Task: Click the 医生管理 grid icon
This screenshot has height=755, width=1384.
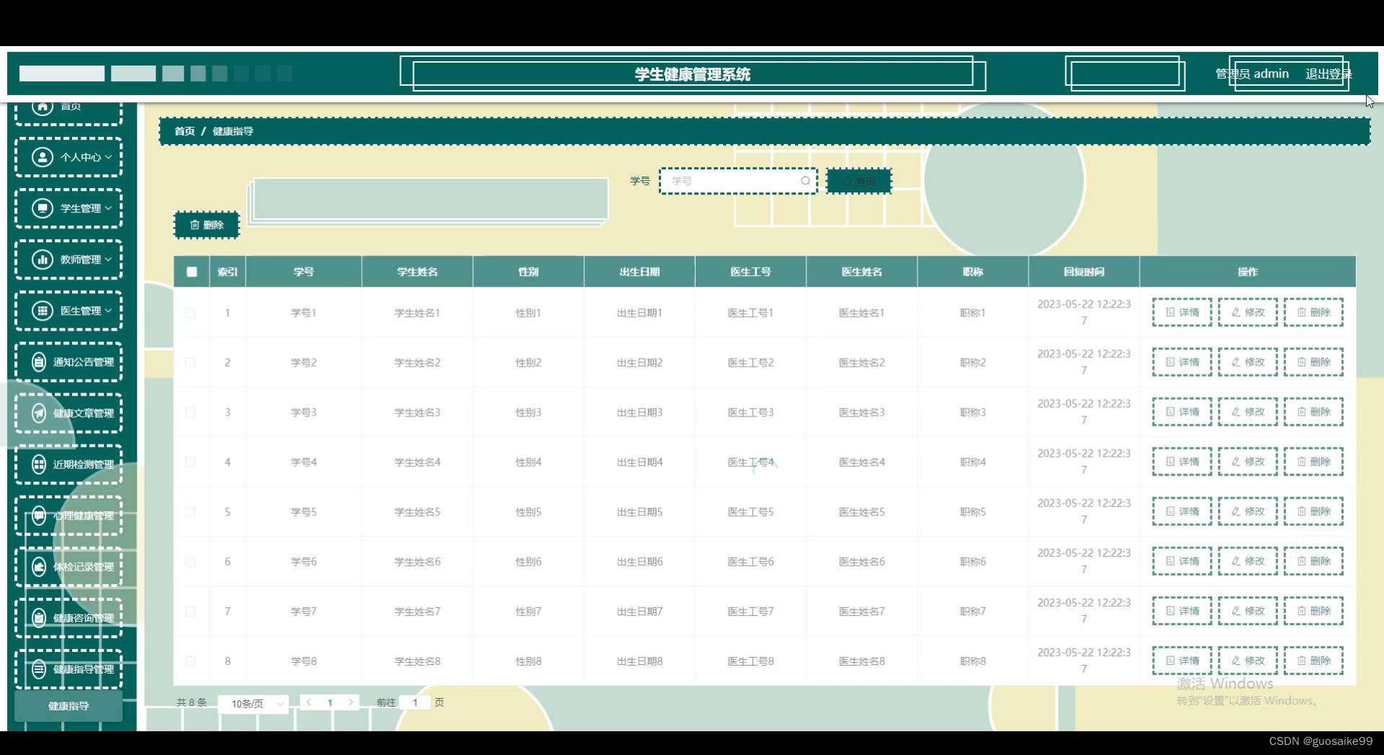Action: [x=42, y=311]
